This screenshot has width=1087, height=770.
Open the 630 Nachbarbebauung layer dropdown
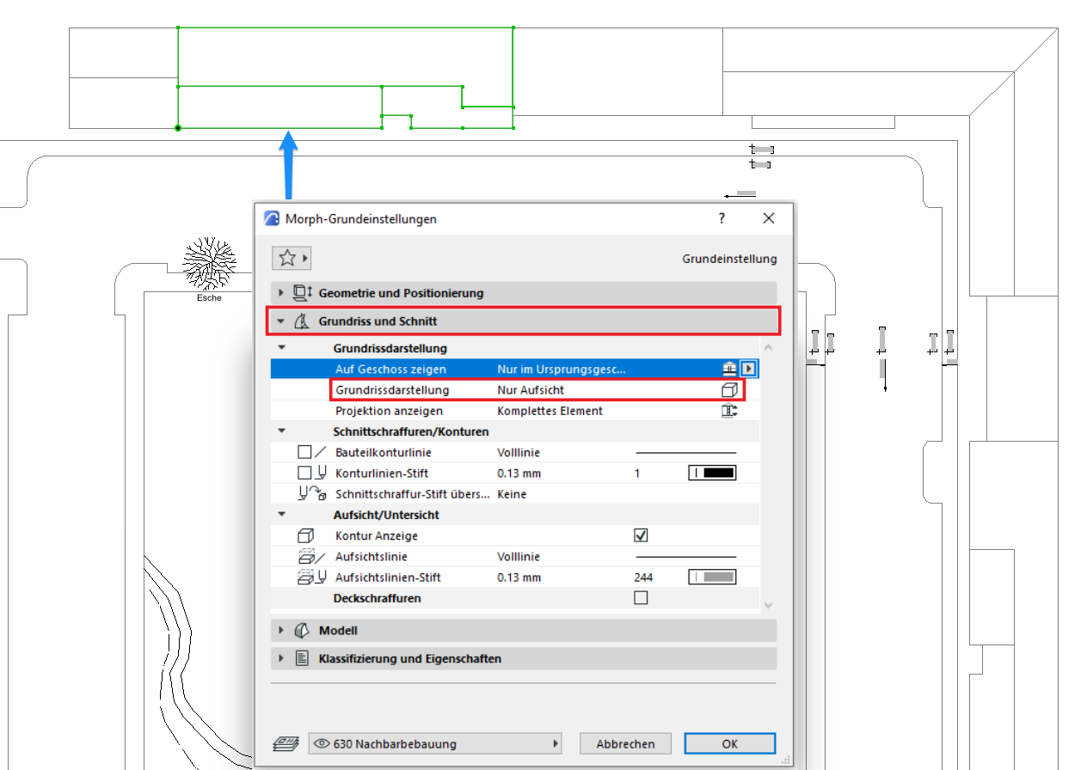[x=435, y=743]
